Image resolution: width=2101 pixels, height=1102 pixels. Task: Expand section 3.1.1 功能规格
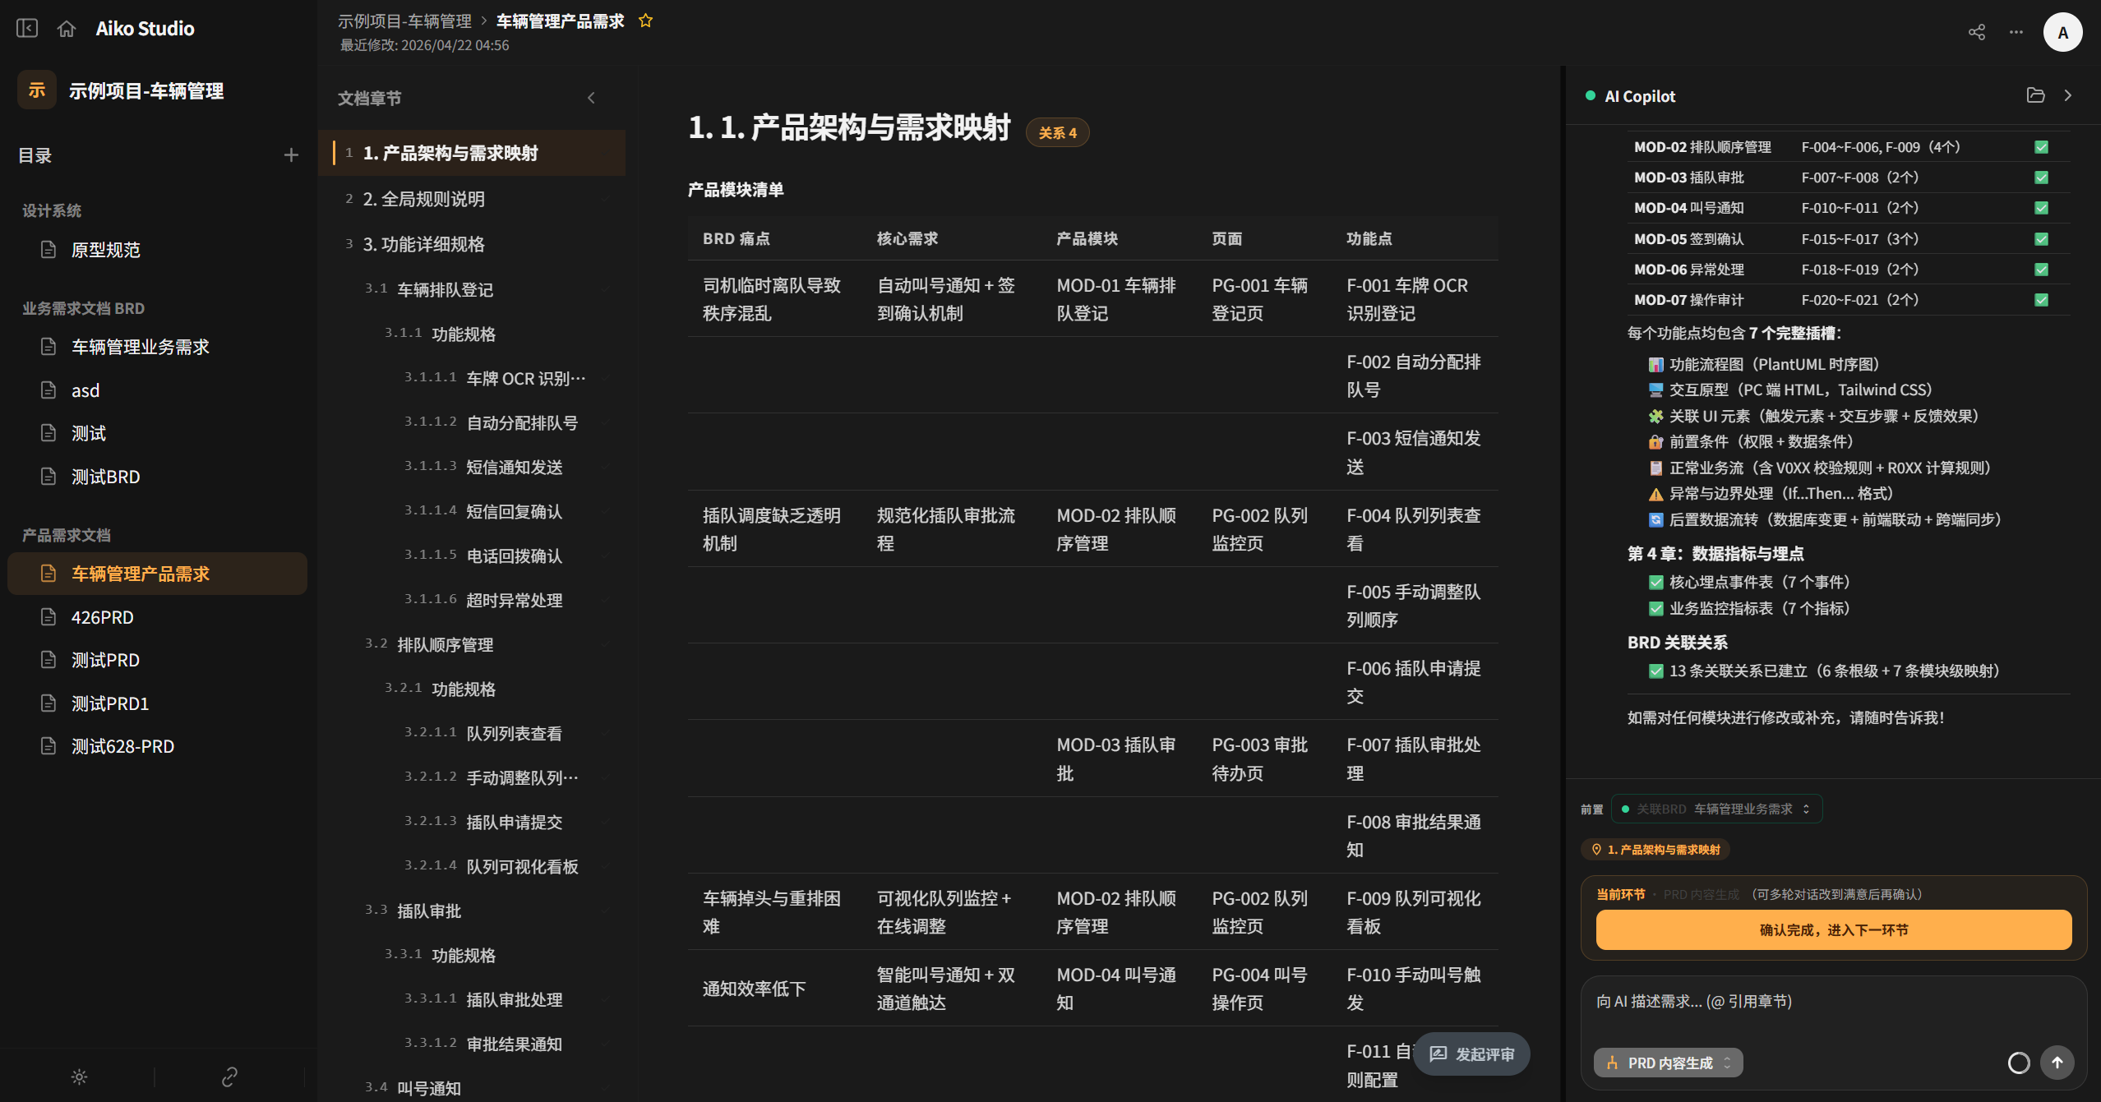(x=472, y=334)
